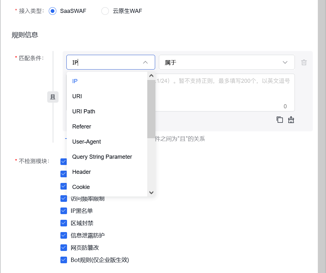Viewport: 326px width, 273px height.
Task: Uncheck the 访问频率限制 module
Action: (x=63, y=198)
